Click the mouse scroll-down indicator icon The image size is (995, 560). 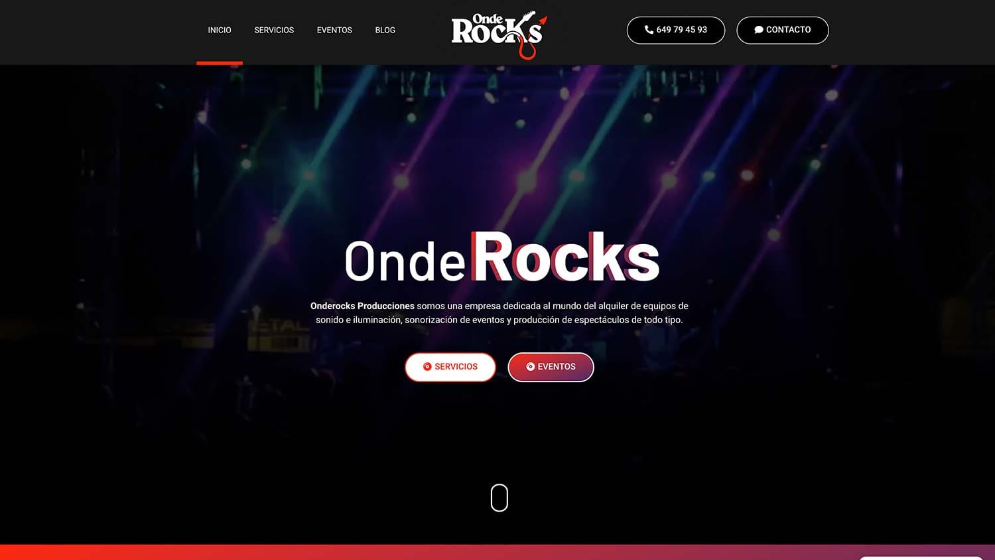(x=499, y=498)
